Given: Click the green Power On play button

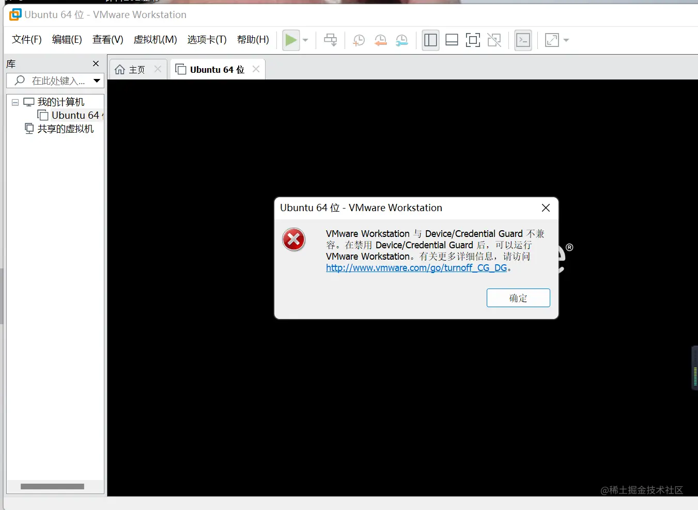Looking at the screenshot, I should point(291,40).
